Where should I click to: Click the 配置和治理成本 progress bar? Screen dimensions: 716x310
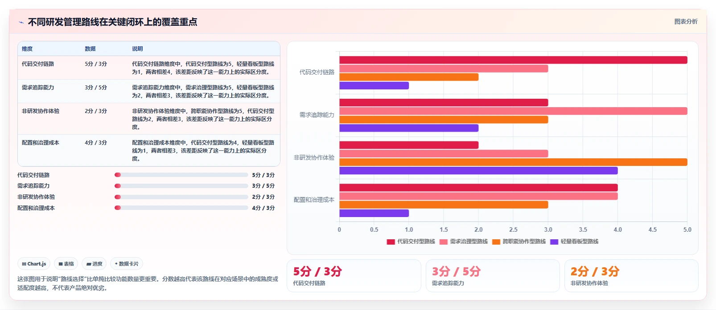(x=181, y=208)
